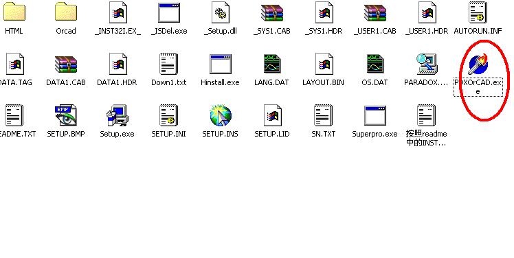Select the SETUP.INS globe icon
Image resolution: width=514 pixels, height=258 pixels.
click(221, 115)
